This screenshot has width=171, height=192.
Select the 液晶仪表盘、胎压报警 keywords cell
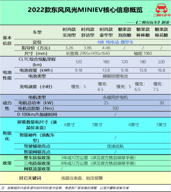tap(82, 178)
